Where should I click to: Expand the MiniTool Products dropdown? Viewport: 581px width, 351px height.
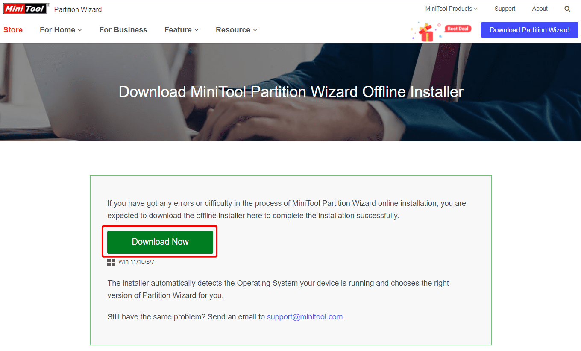click(451, 9)
